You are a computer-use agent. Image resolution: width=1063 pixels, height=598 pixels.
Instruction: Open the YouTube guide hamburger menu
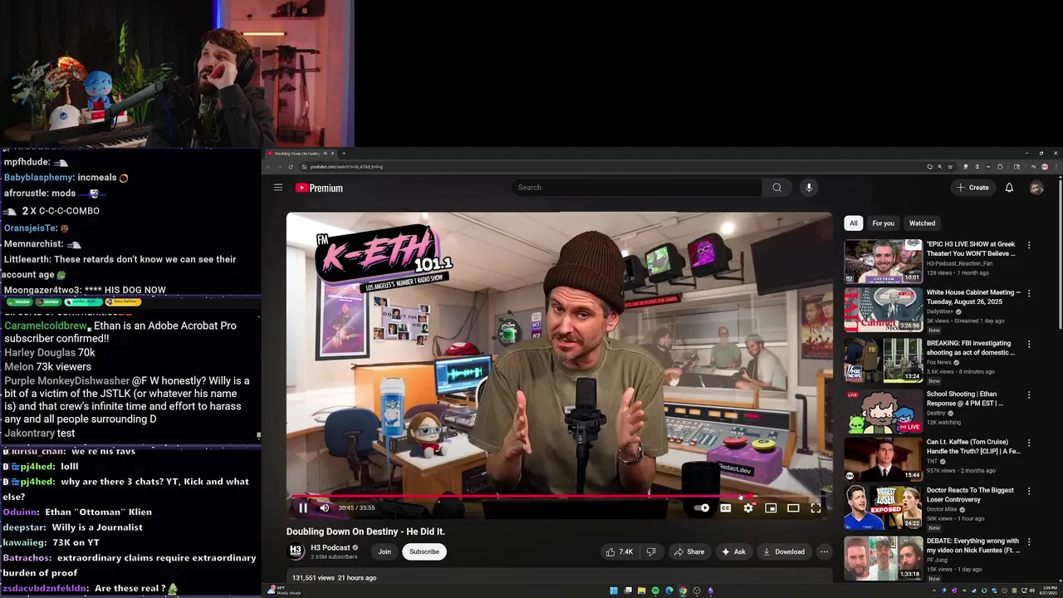pos(278,188)
